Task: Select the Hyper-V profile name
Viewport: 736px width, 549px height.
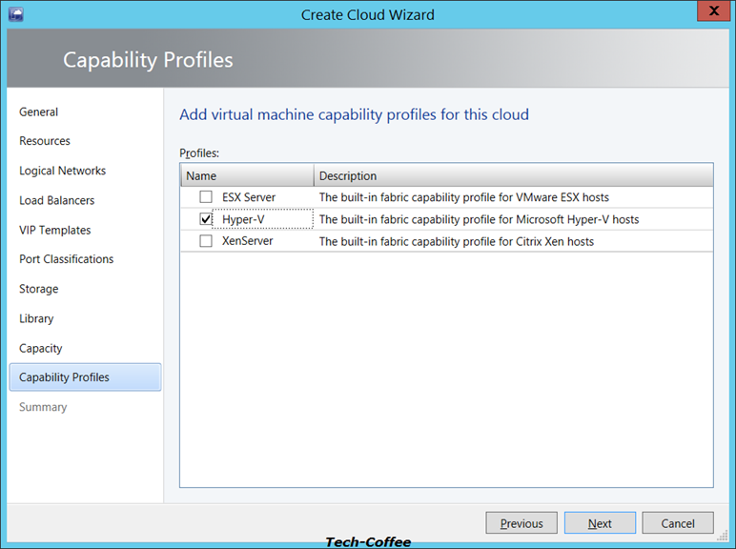Action: click(243, 219)
